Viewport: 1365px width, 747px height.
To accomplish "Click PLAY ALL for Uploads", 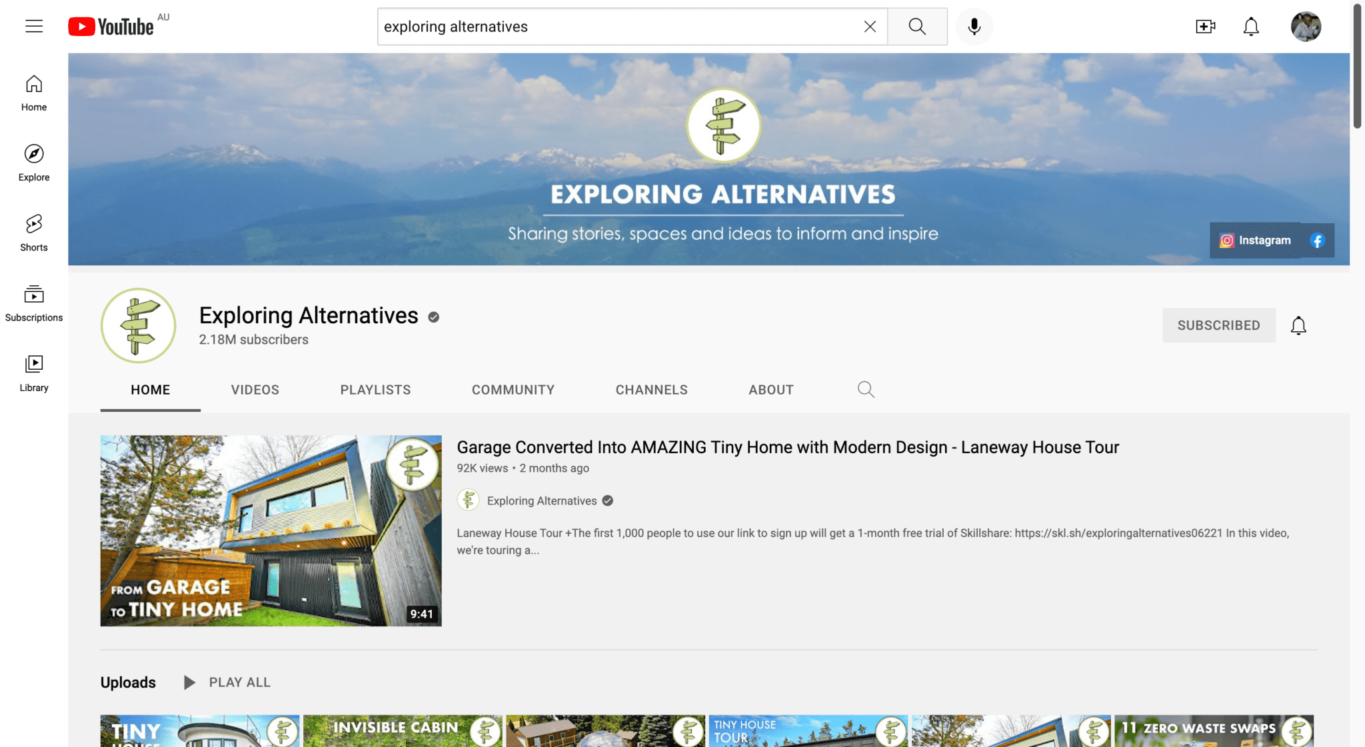I will click(x=227, y=682).
